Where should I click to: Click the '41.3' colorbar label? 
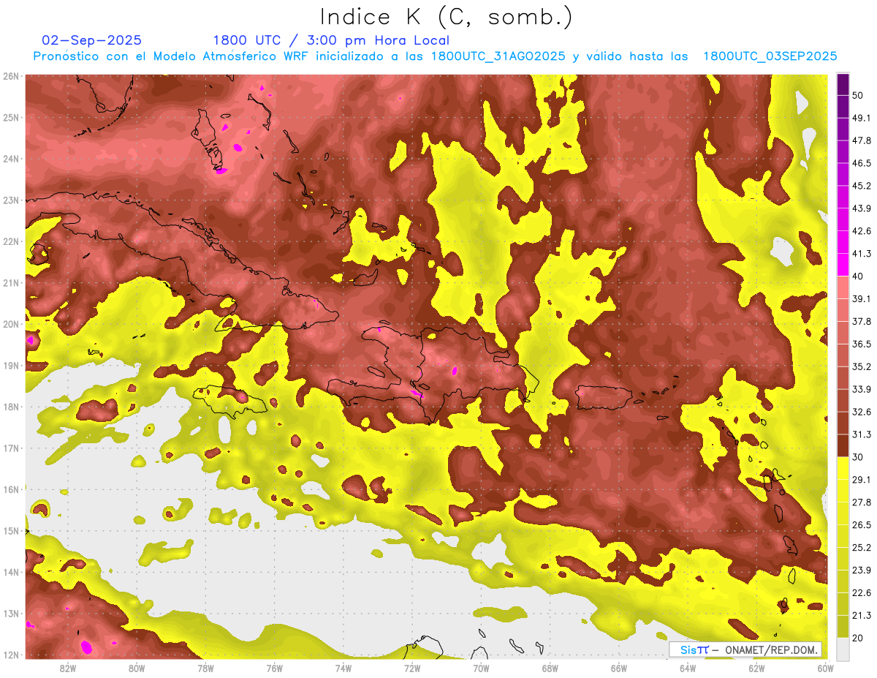(861, 254)
